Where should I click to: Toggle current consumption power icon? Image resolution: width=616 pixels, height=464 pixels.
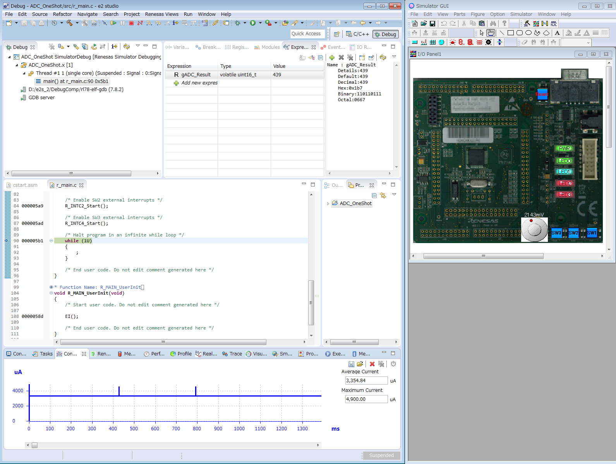(393, 364)
